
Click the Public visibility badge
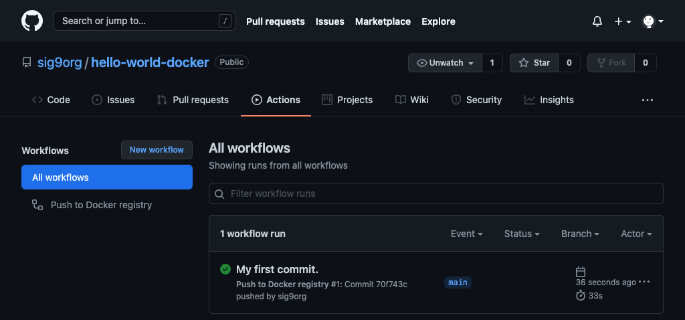click(231, 62)
